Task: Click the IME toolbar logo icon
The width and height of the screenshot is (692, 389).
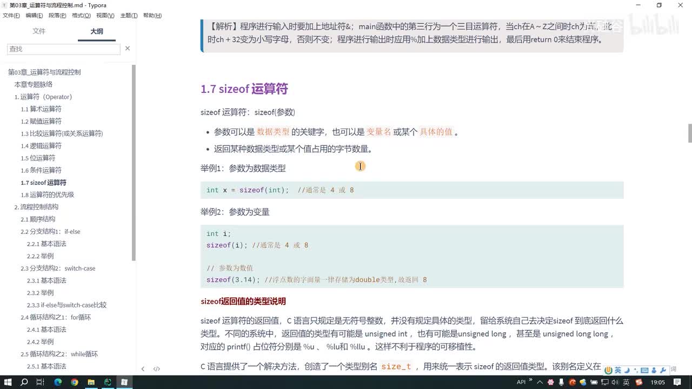Action: click(609, 370)
